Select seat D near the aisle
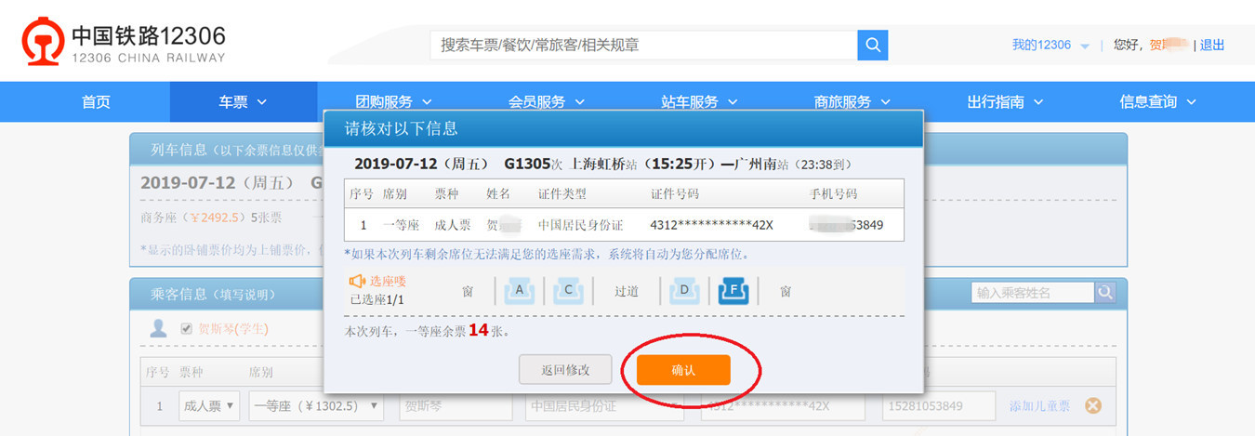Image resolution: width=1255 pixels, height=436 pixels. 684,292
